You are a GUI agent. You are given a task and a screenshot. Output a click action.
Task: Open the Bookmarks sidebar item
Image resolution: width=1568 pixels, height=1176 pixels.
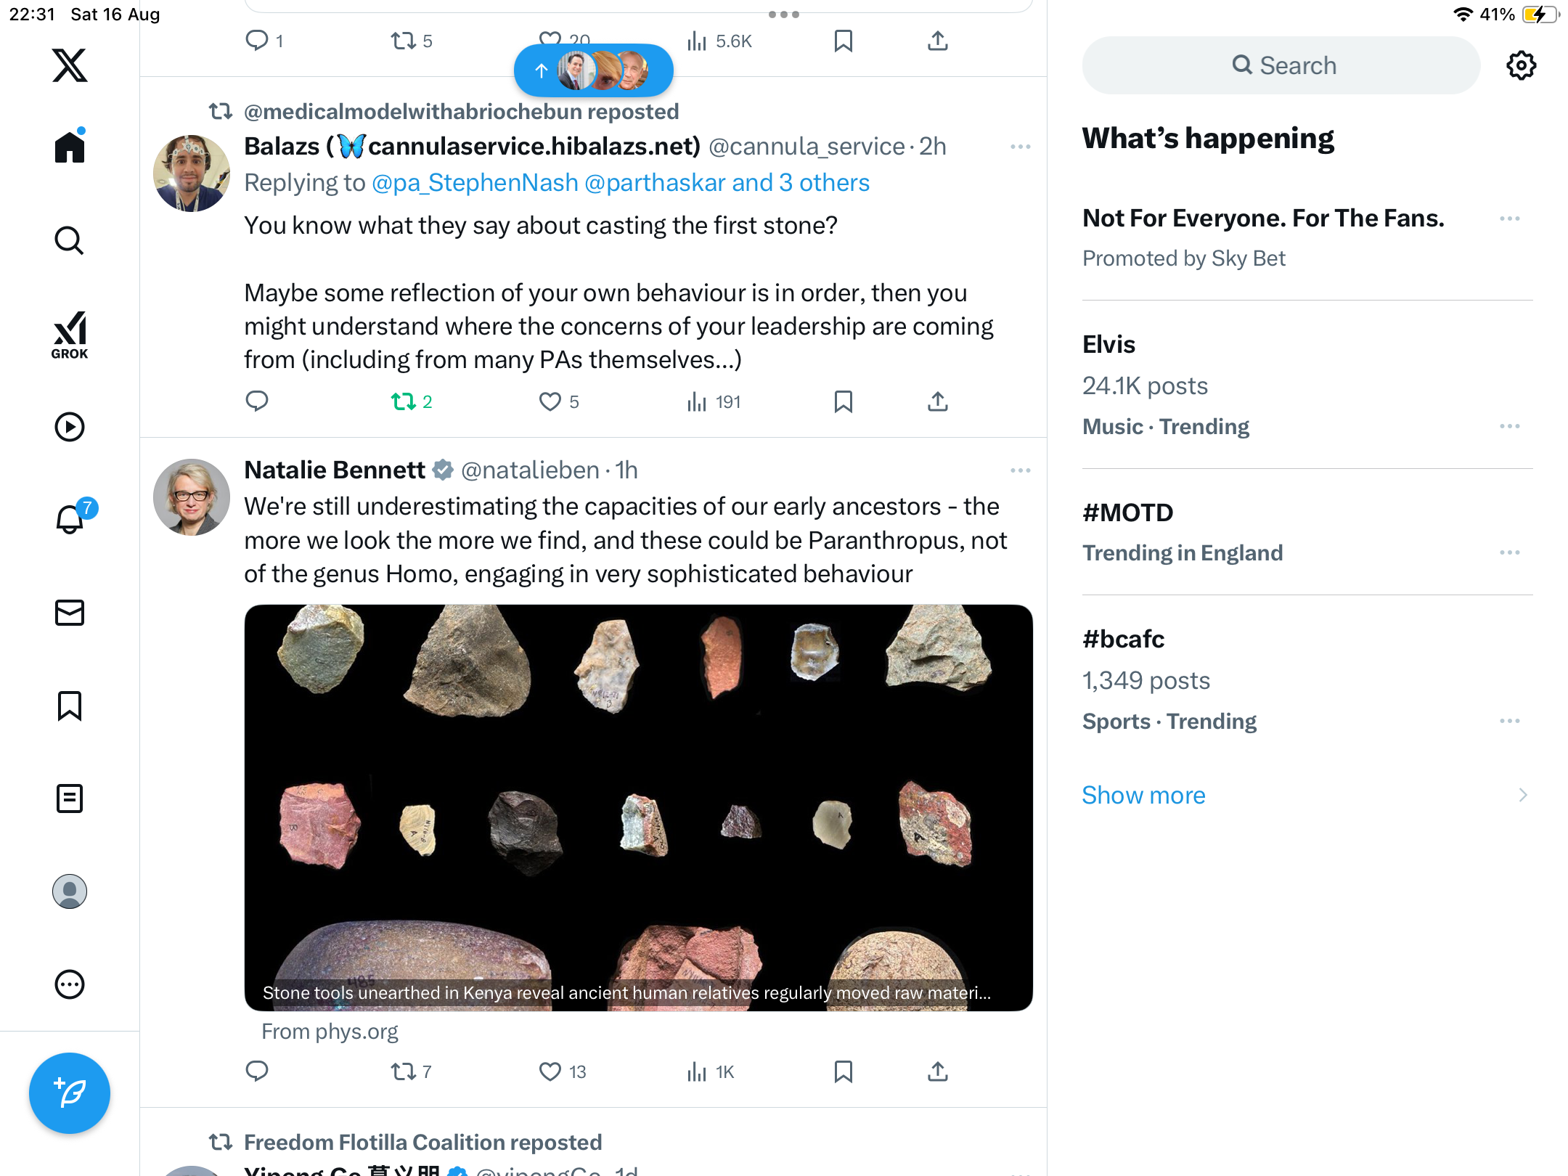pos(70,706)
